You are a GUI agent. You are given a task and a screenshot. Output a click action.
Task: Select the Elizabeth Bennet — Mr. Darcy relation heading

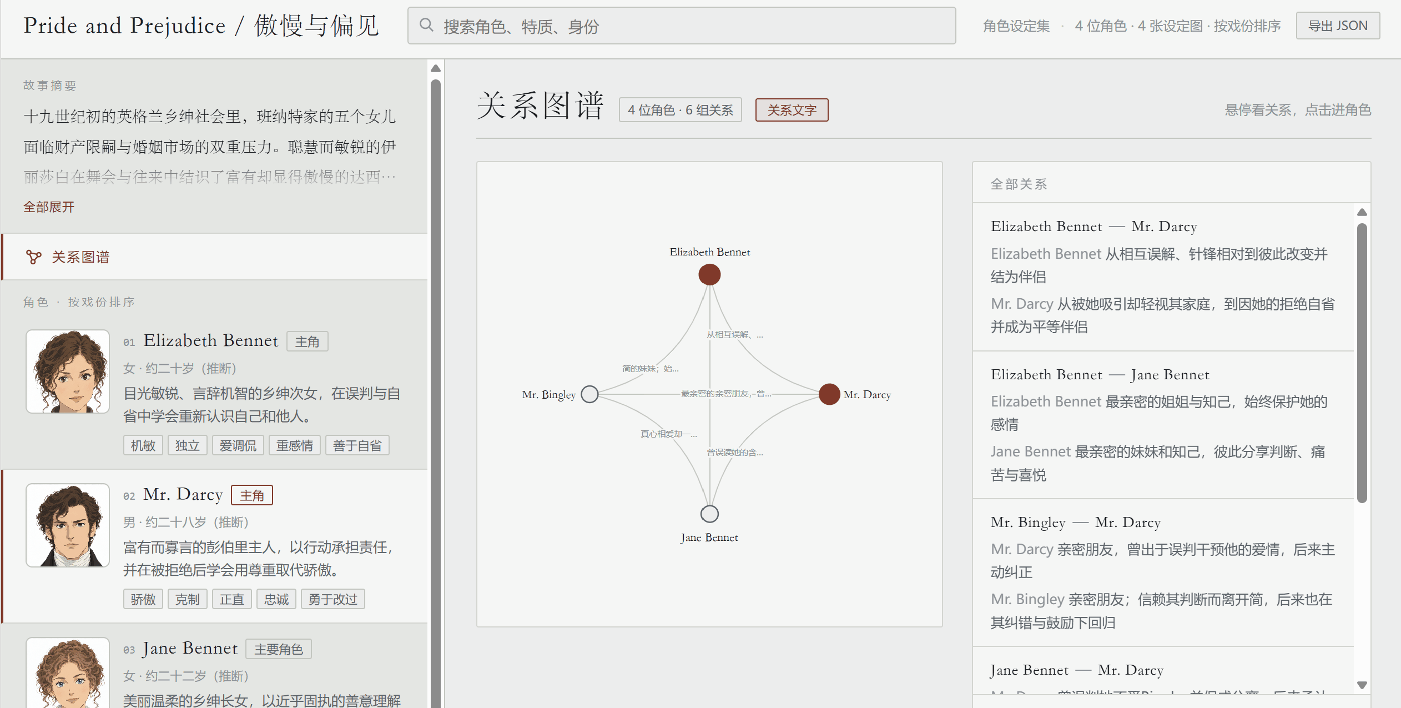[x=1093, y=226]
